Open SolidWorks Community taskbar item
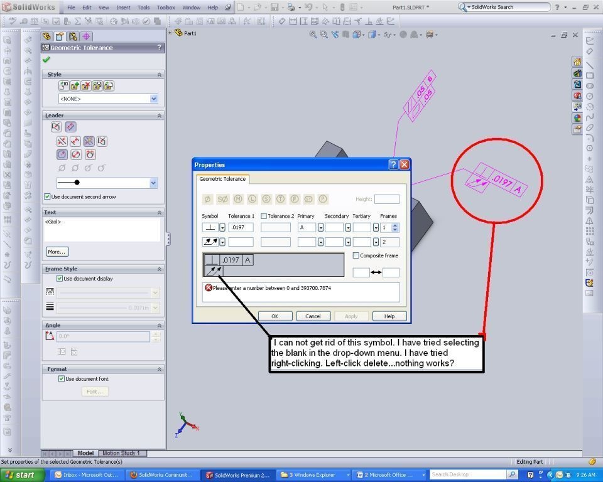The height and width of the screenshot is (482, 603). pos(162,475)
